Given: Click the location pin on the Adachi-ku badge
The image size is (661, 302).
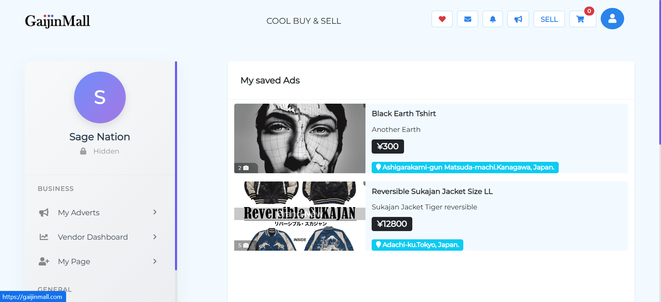Looking at the screenshot, I should coord(378,245).
